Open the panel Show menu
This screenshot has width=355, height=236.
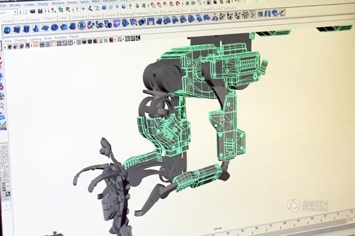coord(48,38)
